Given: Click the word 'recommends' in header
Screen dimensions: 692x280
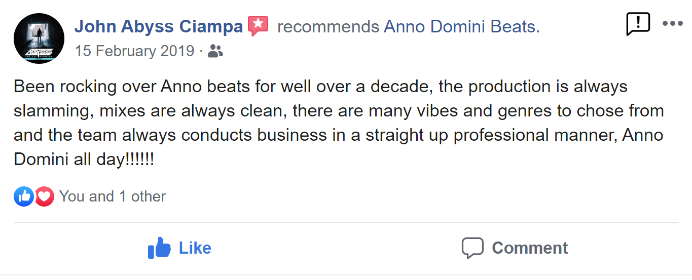Looking at the screenshot, I should pyautogui.click(x=328, y=26).
